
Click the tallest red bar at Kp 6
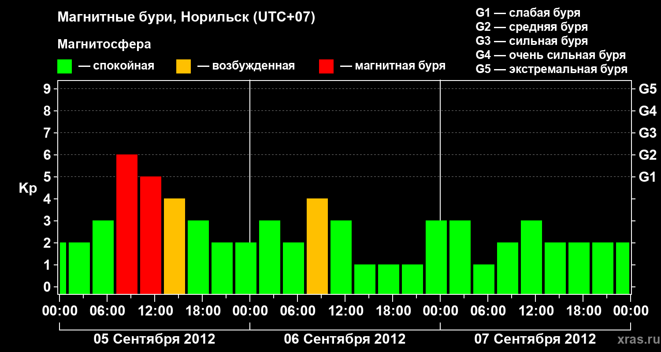pos(127,224)
